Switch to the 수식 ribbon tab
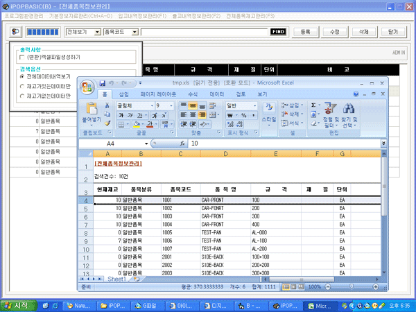 click(x=193, y=94)
